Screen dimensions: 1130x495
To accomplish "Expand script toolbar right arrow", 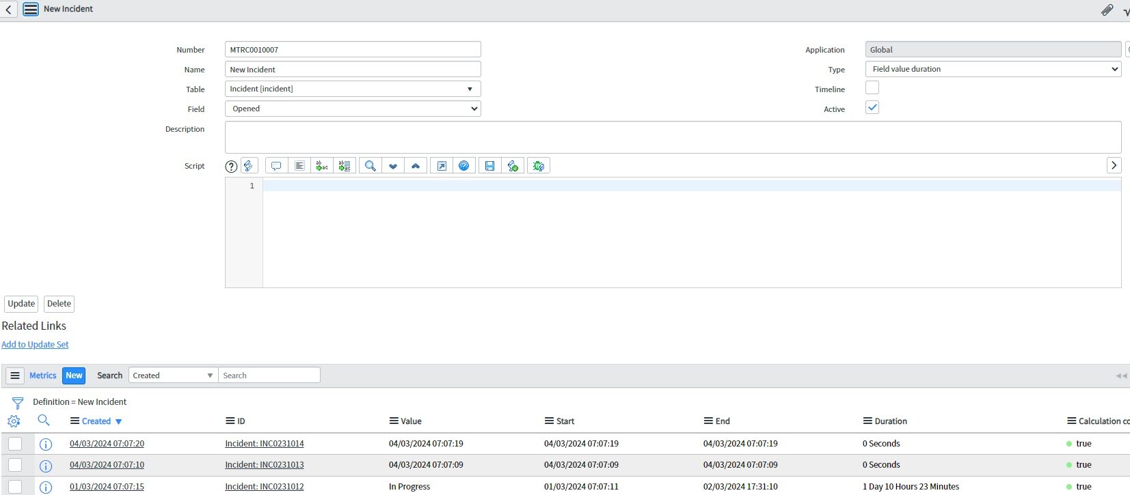I will (x=1114, y=165).
